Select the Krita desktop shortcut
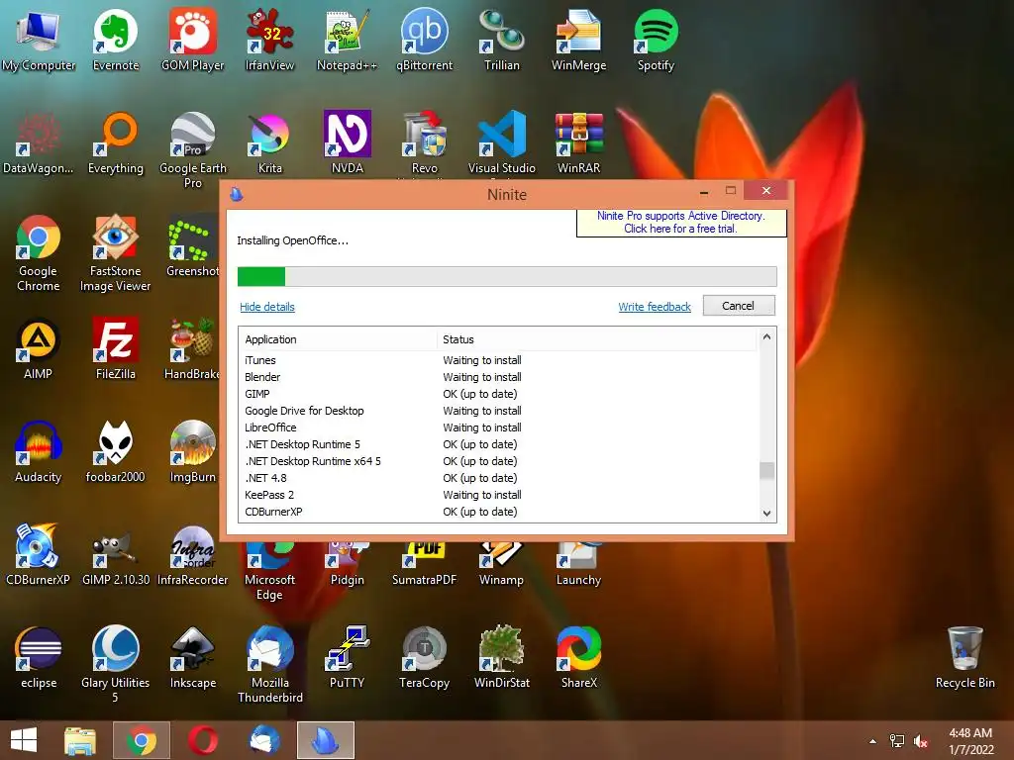The image size is (1014, 760). (x=269, y=142)
